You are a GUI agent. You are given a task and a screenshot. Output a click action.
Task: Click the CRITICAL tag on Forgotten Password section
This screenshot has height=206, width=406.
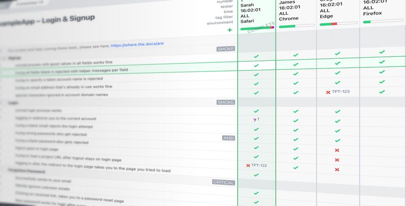pyautogui.click(x=223, y=182)
